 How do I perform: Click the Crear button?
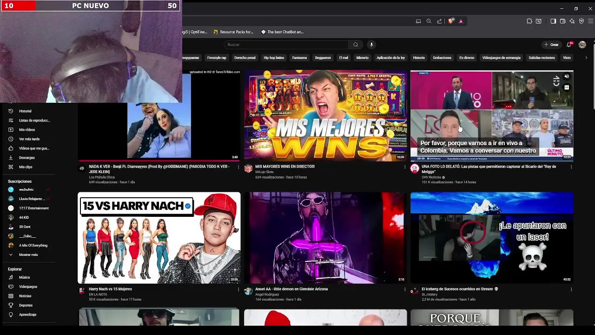point(551,45)
